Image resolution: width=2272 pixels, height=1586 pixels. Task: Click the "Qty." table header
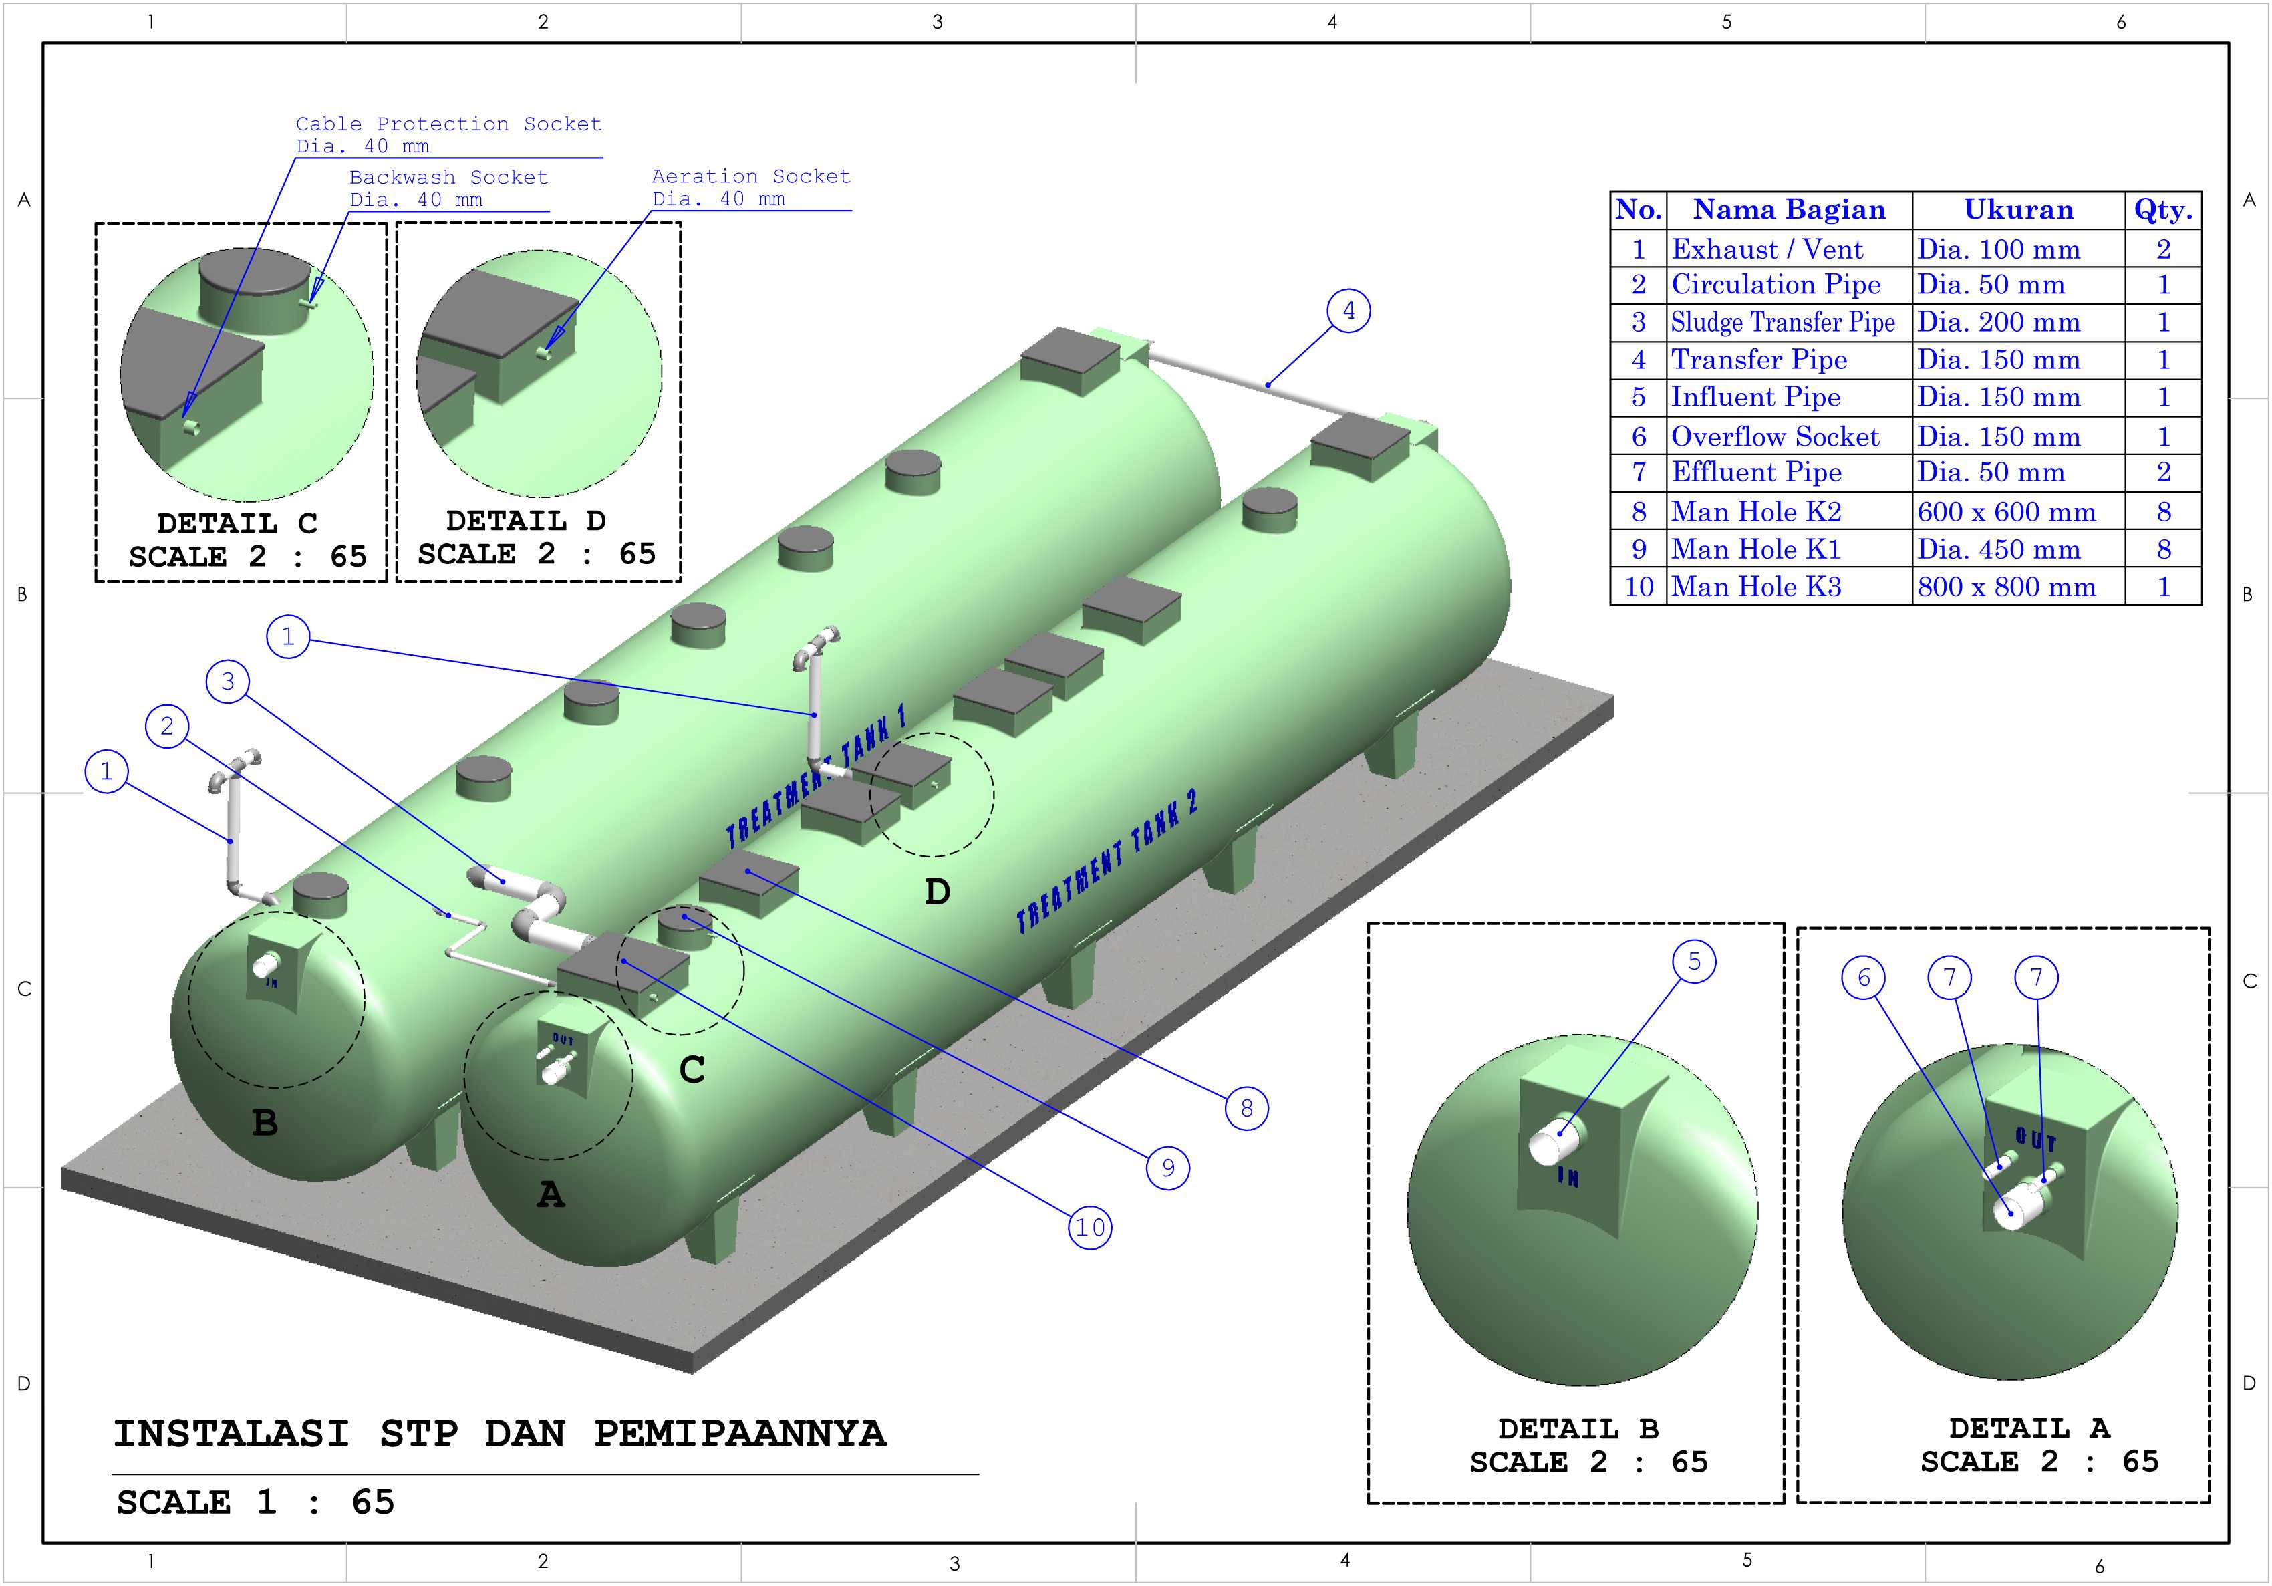pyautogui.click(x=2163, y=210)
